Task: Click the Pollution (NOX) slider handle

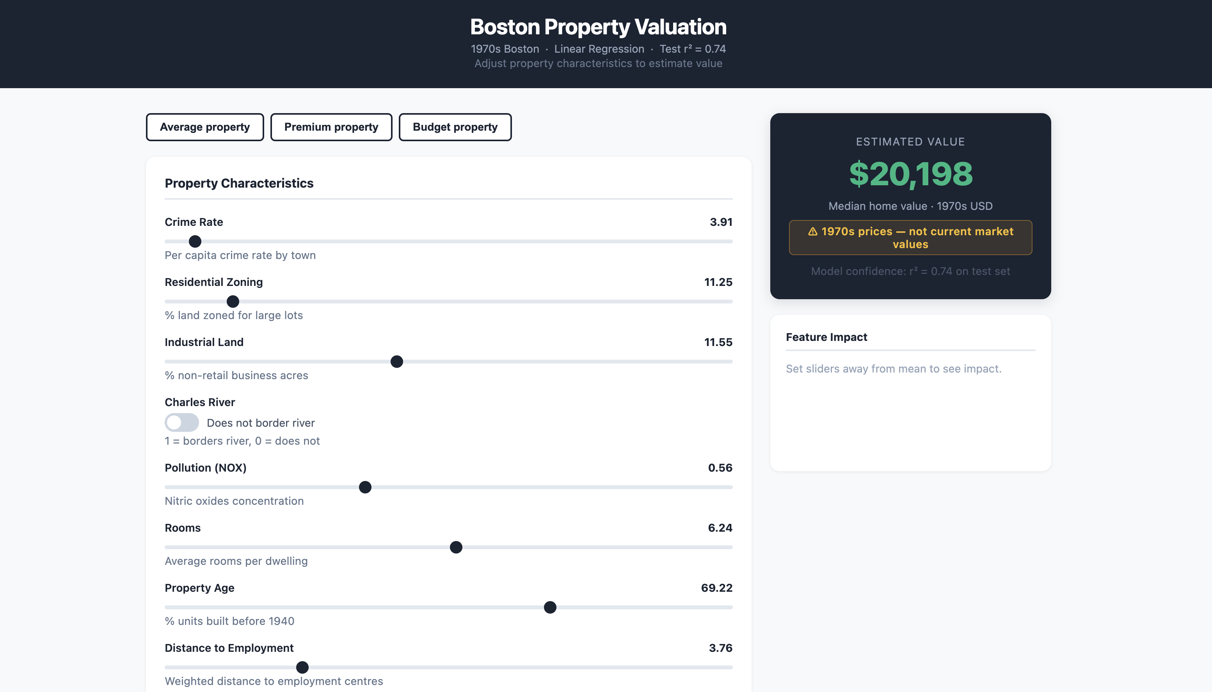Action: [365, 487]
